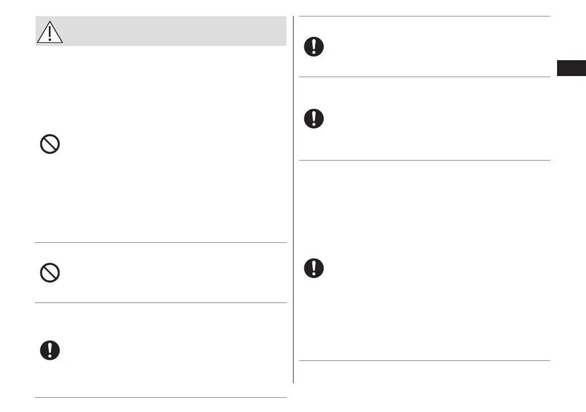The height and width of the screenshot is (412, 586).
Task: Click the blank area beside the first prohibition icon
Action: (x=170, y=145)
